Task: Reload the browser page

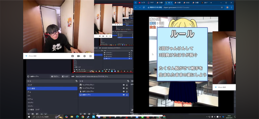Action: [x=144, y=7]
